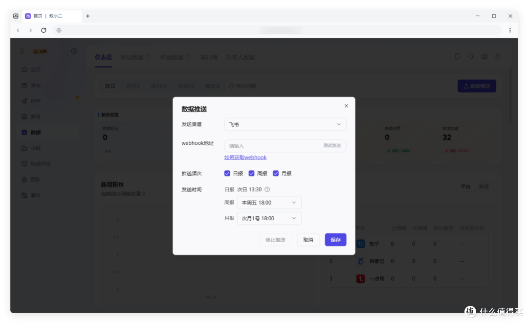Switch to the 负责人数据 tab
This screenshot has width=528, height=323.
point(241,57)
